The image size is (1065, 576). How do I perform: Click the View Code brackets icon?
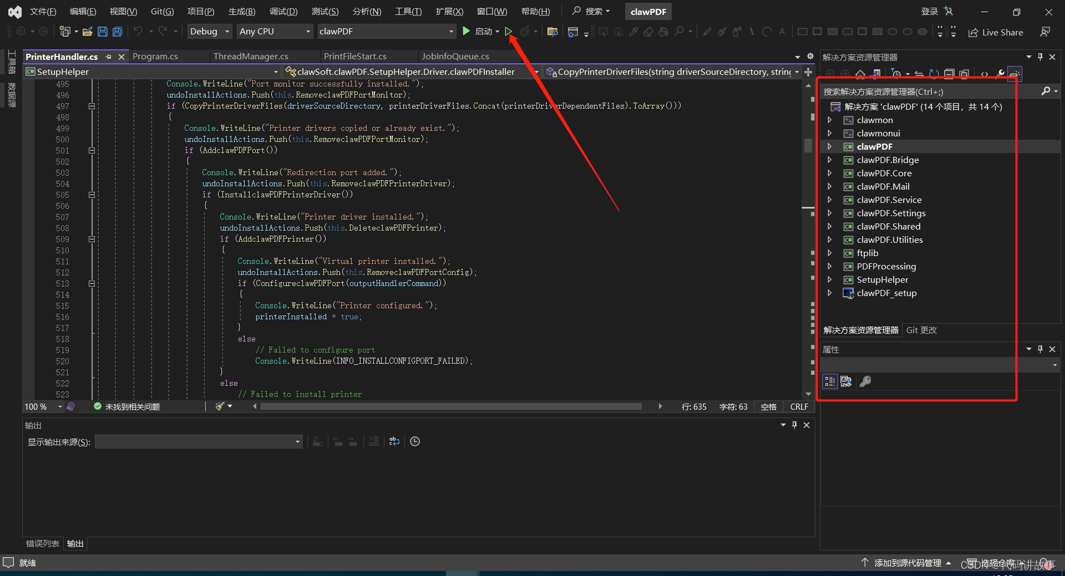[x=985, y=74]
